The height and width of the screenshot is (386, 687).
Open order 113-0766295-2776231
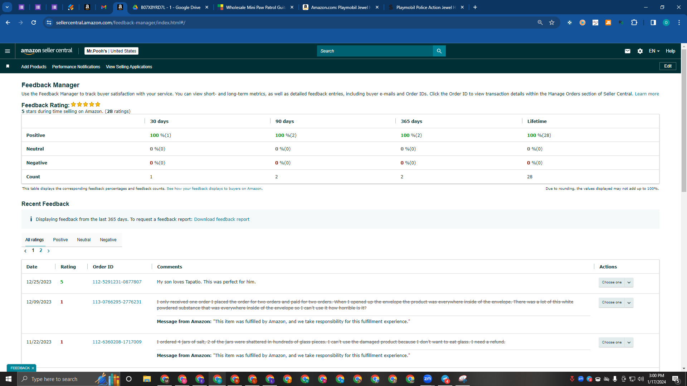pyautogui.click(x=117, y=302)
